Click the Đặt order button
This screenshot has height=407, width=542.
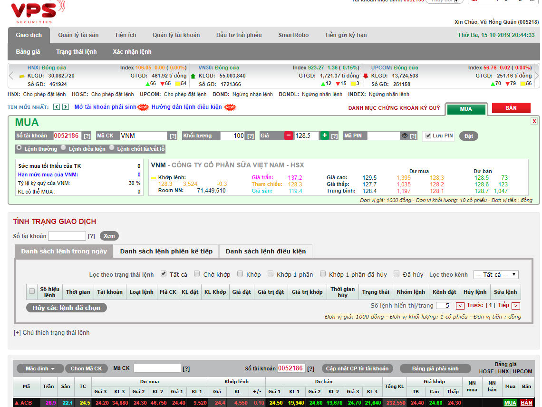[469, 136]
